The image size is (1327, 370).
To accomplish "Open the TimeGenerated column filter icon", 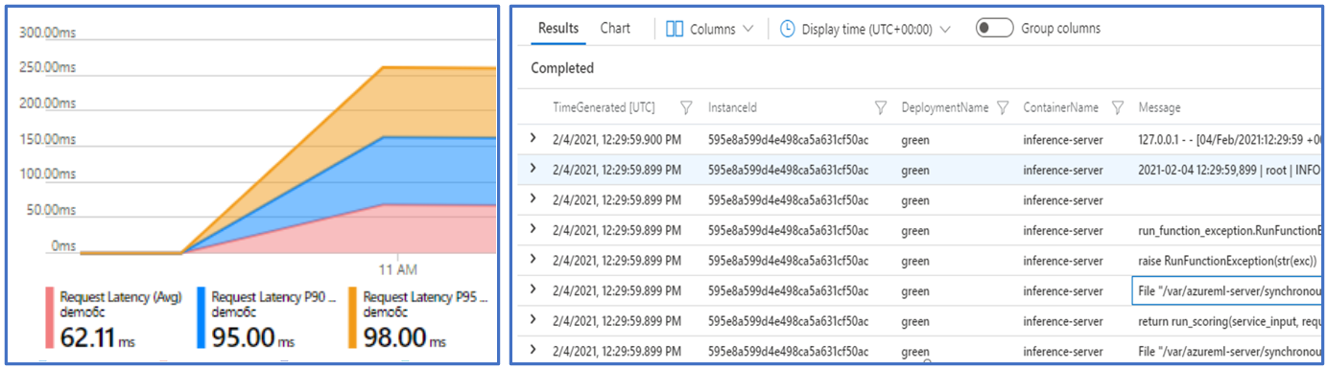I will 686,107.
